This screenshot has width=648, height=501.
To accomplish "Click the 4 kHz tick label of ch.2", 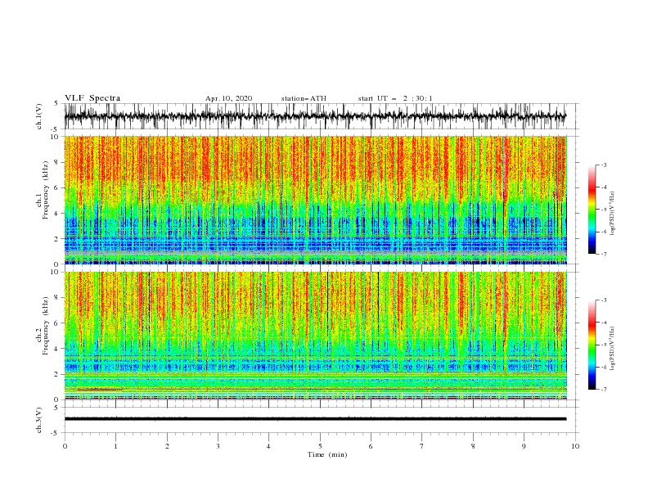I will point(56,349).
